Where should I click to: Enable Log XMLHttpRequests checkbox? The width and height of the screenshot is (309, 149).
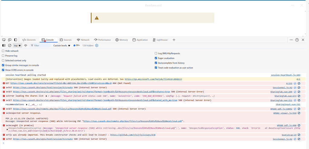coord(156,53)
